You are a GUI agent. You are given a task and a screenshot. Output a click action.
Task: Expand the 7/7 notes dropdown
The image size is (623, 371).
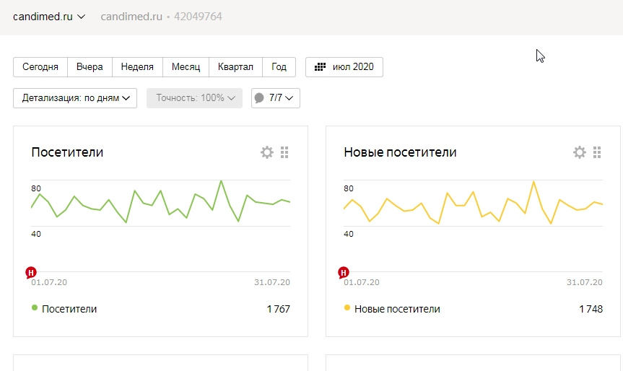pyautogui.click(x=275, y=98)
